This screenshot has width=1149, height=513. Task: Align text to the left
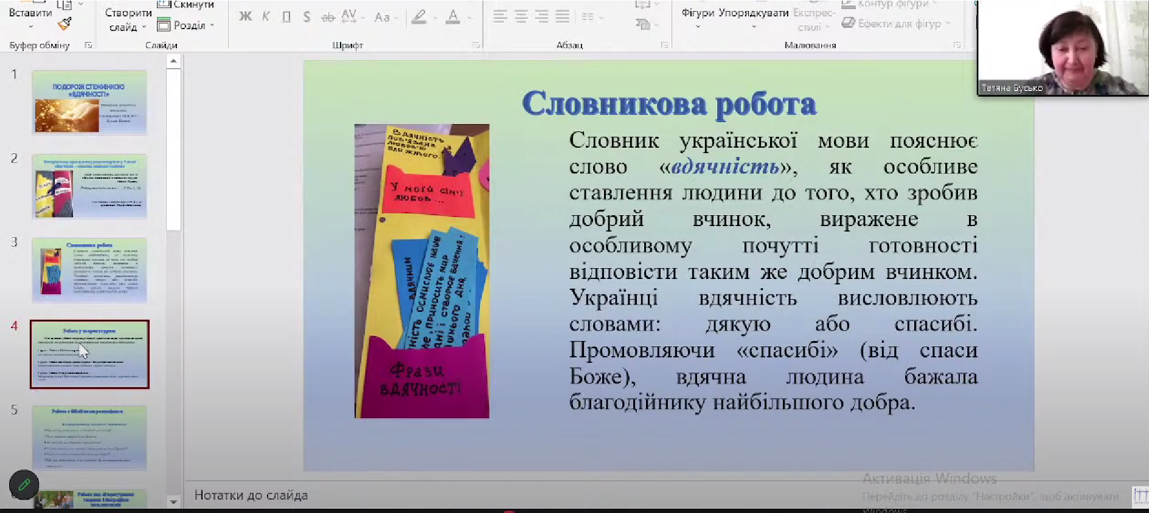pos(500,16)
